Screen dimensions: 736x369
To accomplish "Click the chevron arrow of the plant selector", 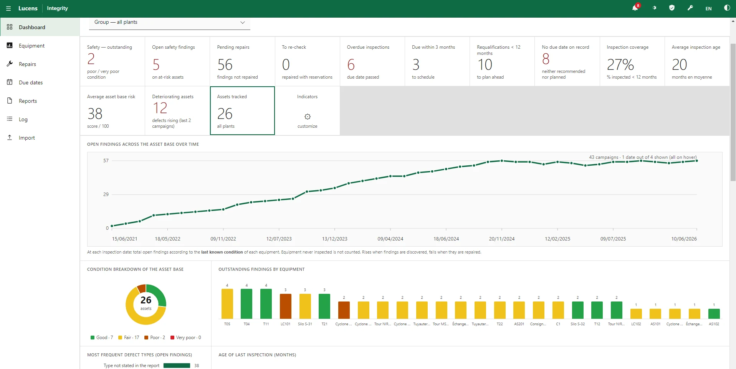I will 243,22.
